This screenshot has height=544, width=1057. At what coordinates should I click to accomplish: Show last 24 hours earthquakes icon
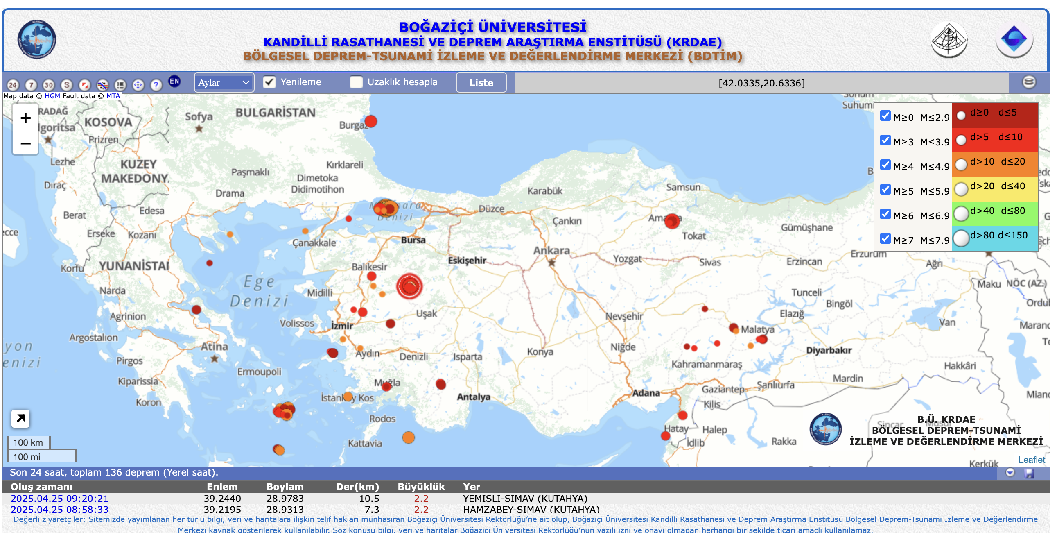[13, 85]
